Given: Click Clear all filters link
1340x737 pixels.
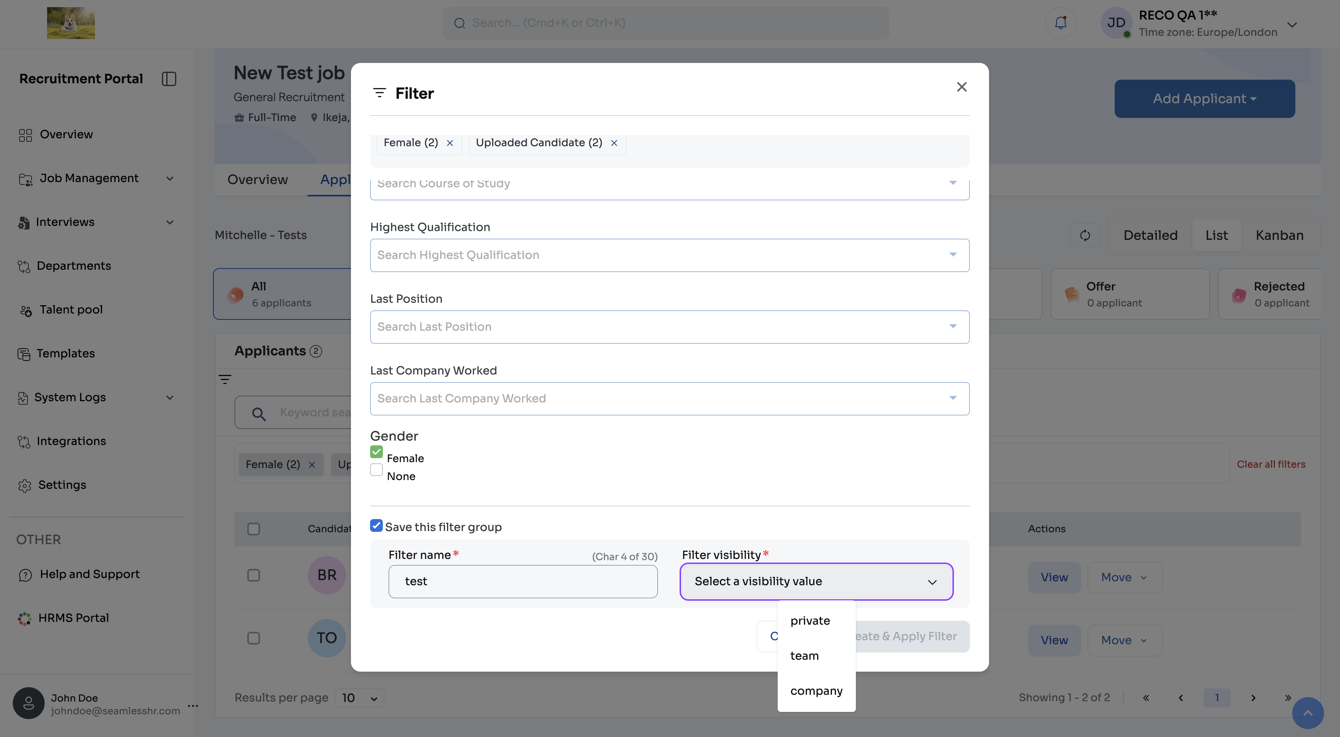Looking at the screenshot, I should (1271, 464).
